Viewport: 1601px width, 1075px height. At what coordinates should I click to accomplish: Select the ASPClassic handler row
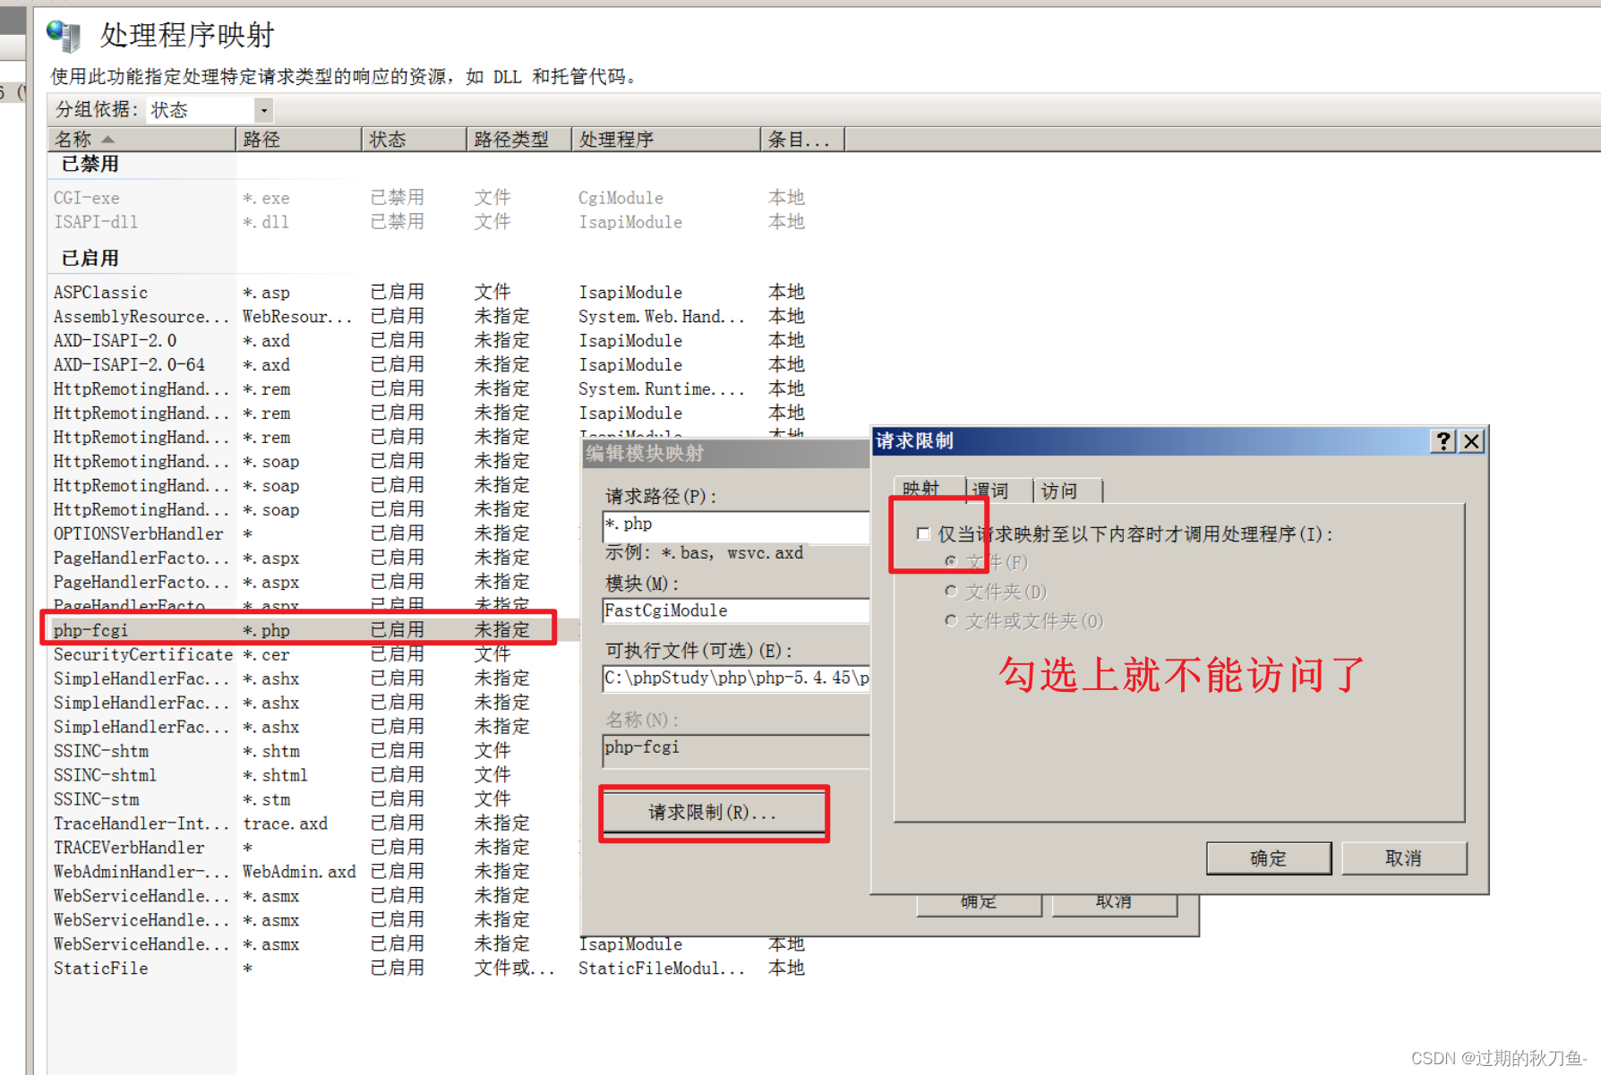(430, 293)
